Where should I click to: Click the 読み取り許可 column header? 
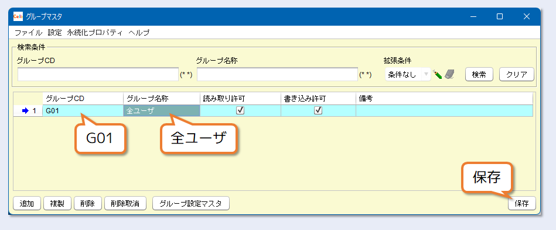click(240, 99)
